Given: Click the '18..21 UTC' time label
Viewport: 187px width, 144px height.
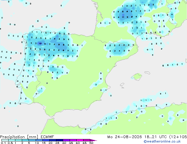Looking at the screenshot, I should tap(156, 137).
